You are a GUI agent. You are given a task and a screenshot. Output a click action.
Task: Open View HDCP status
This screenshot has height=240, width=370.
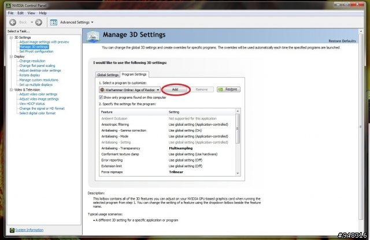tap(32, 104)
